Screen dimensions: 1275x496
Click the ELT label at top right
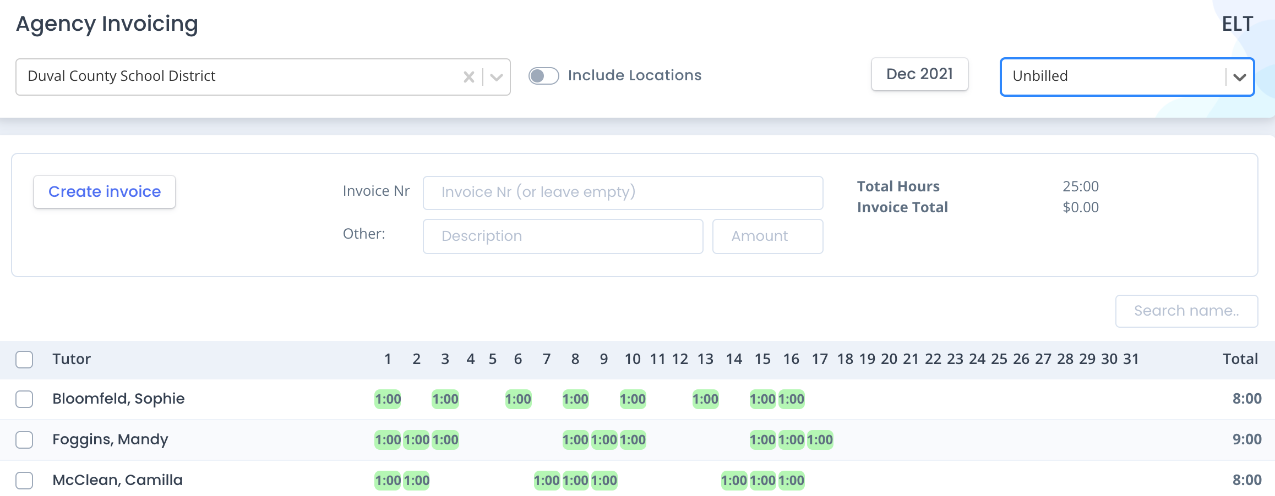[1238, 24]
